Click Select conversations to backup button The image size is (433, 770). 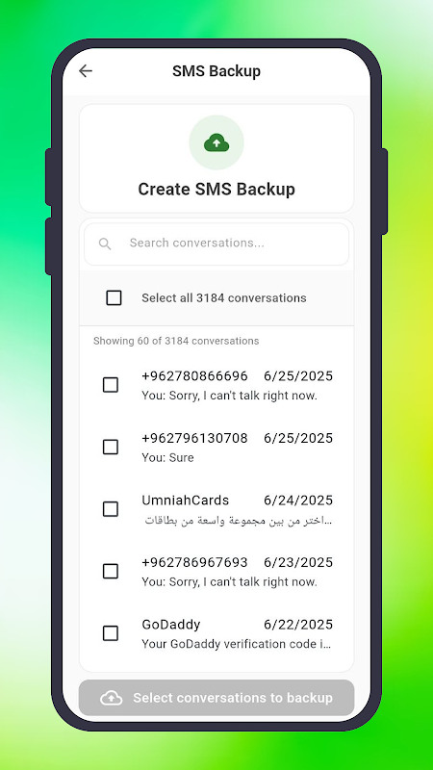[x=216, y=698]
